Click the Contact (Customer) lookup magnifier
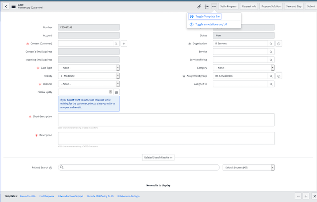Screen dimensions: 317x202 coord(116,43)
